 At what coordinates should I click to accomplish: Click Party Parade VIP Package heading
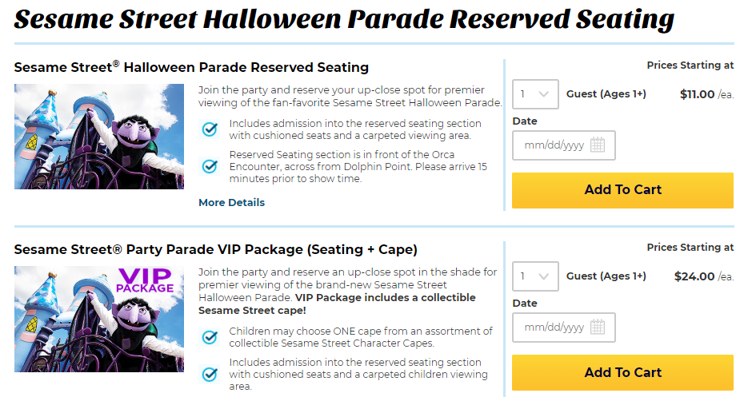(216, 249)
